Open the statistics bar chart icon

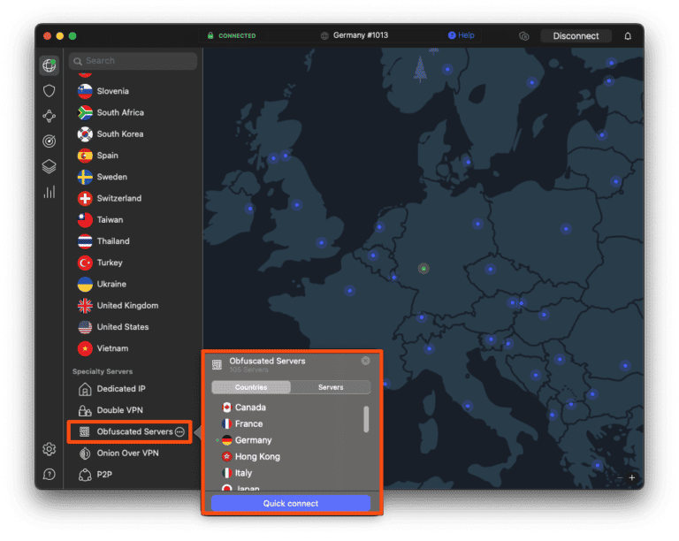[50, 192]
